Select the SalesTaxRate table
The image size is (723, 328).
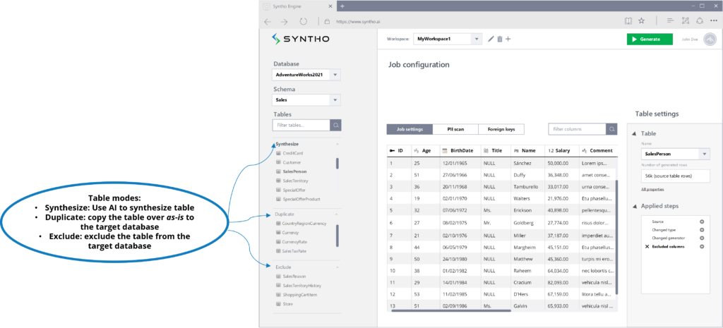(294, 251)
